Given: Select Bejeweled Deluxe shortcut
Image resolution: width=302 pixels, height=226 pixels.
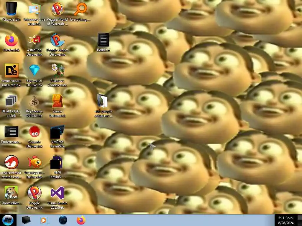Looking at the screenshot, I should (x=34, y=75).
